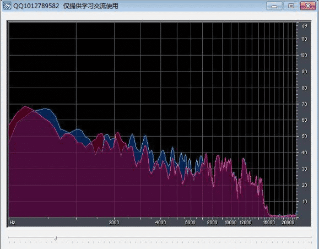Click the app icon in the title bar
The image size is (319, 249).
pyautogui.click(x=7, y=6)
